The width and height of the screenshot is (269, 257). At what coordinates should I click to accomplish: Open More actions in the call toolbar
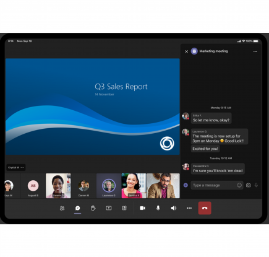[x=189, y=208]
